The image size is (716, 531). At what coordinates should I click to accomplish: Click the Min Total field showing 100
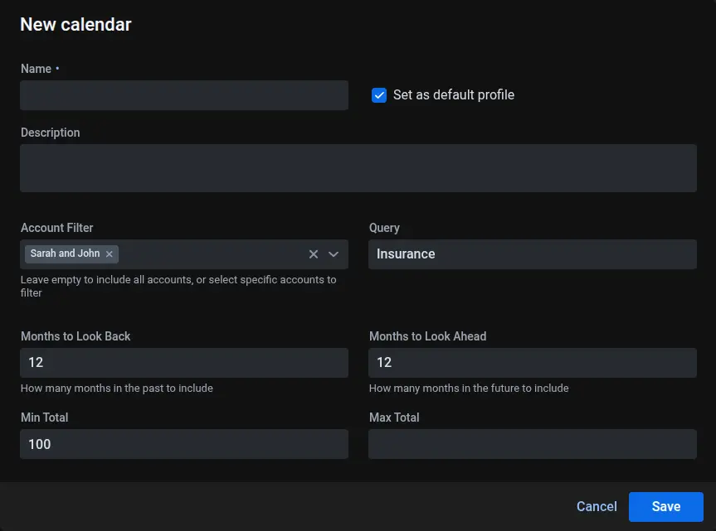(x=184, y=444)
